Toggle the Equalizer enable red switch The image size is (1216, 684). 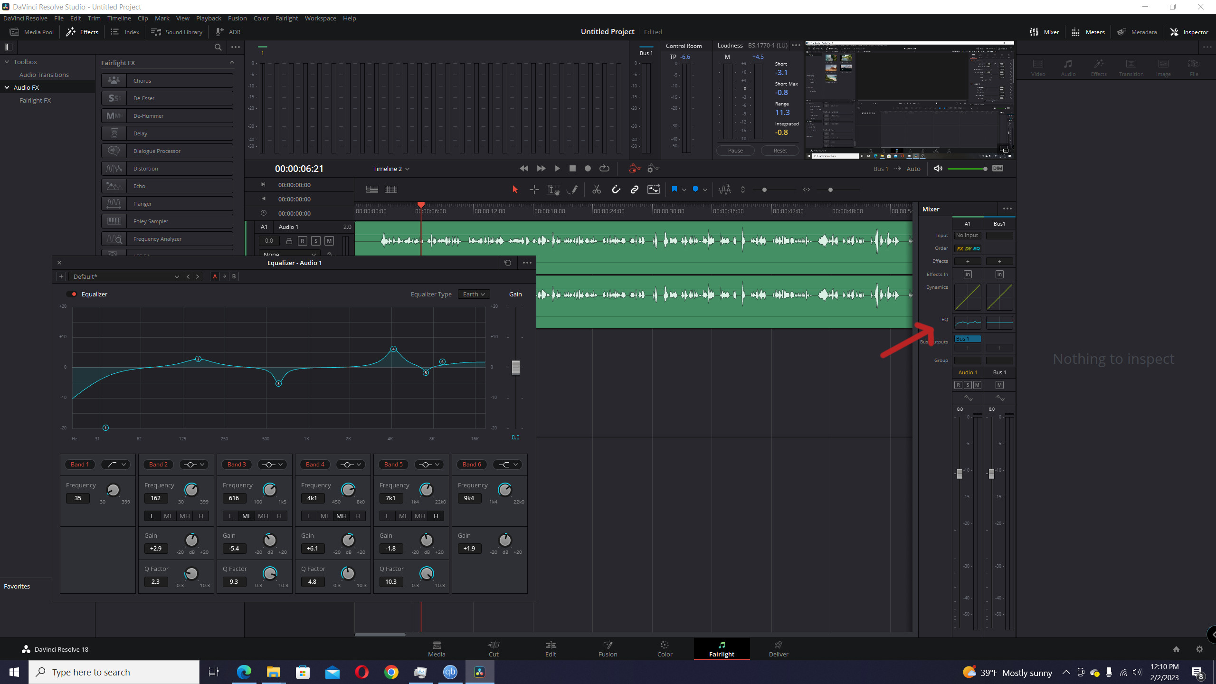tap(72, 294)
